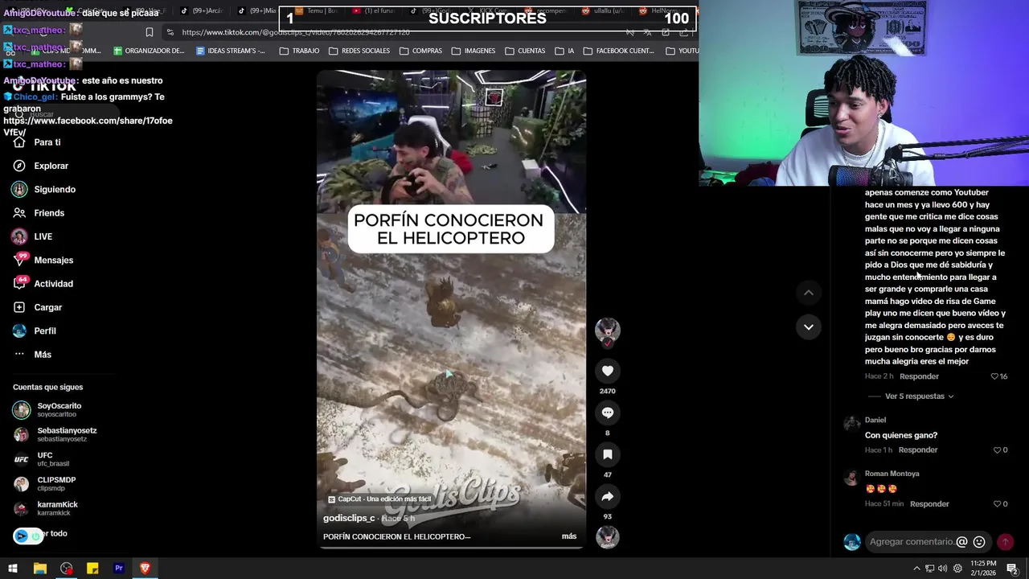1029x579 pixels.
Task: Open the IDEAS STREAM'S bookmark
Action: point(231,51)
